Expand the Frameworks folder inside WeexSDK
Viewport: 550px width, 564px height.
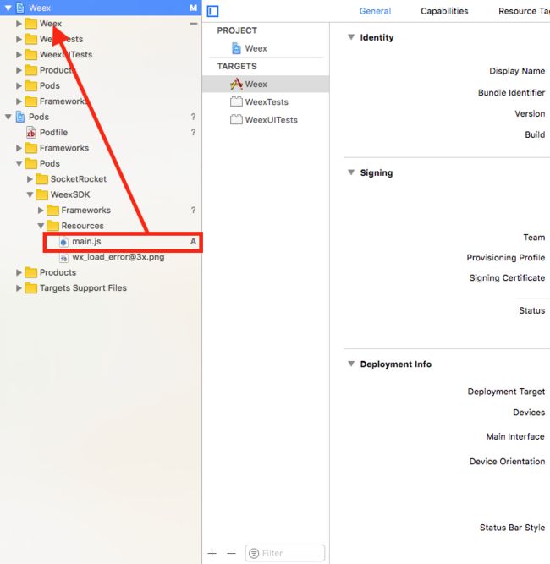pos(41,211)
